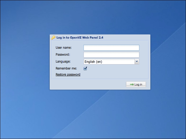Open the Language combo box showing English (en)
The height and width of the screenshot is (139, 186).
[x=111, y=62]
